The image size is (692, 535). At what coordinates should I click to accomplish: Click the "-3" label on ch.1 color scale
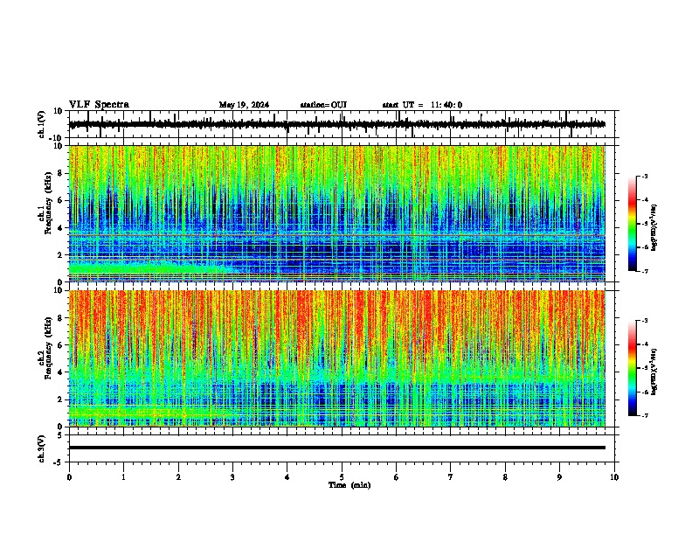(x=645, y=176)
